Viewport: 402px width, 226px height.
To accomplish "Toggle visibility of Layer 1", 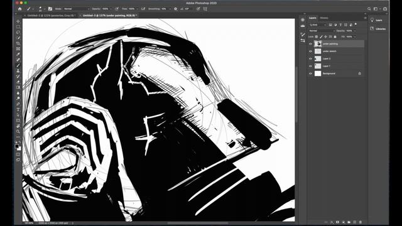I will 310,66.
